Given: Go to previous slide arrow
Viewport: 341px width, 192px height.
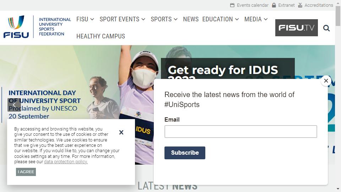Looking at the screenshot, I should 14,105.
